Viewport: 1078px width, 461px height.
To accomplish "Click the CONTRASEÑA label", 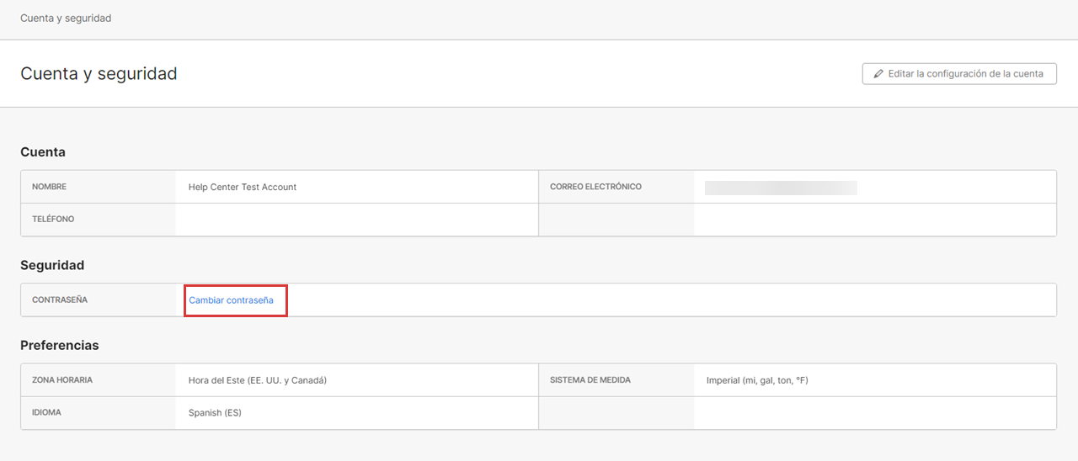I will click(60, 300).
